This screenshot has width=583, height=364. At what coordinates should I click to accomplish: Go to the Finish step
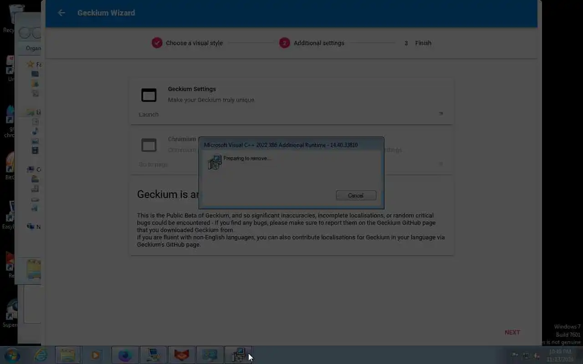(x=418, y=43)
